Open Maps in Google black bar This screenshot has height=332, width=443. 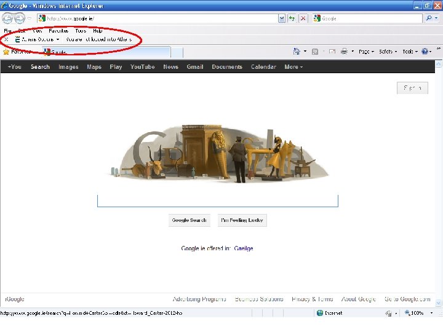(94, 67)
